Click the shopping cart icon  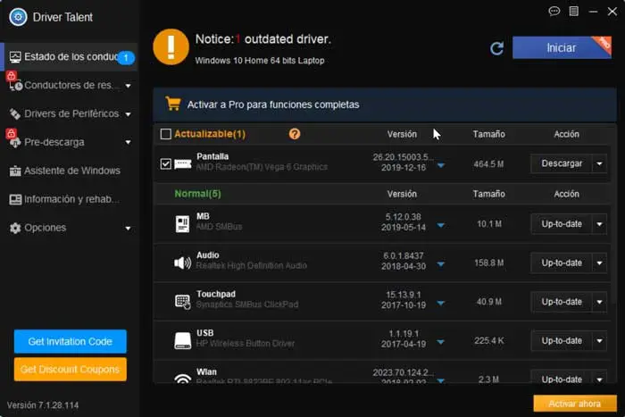[173, 104]
